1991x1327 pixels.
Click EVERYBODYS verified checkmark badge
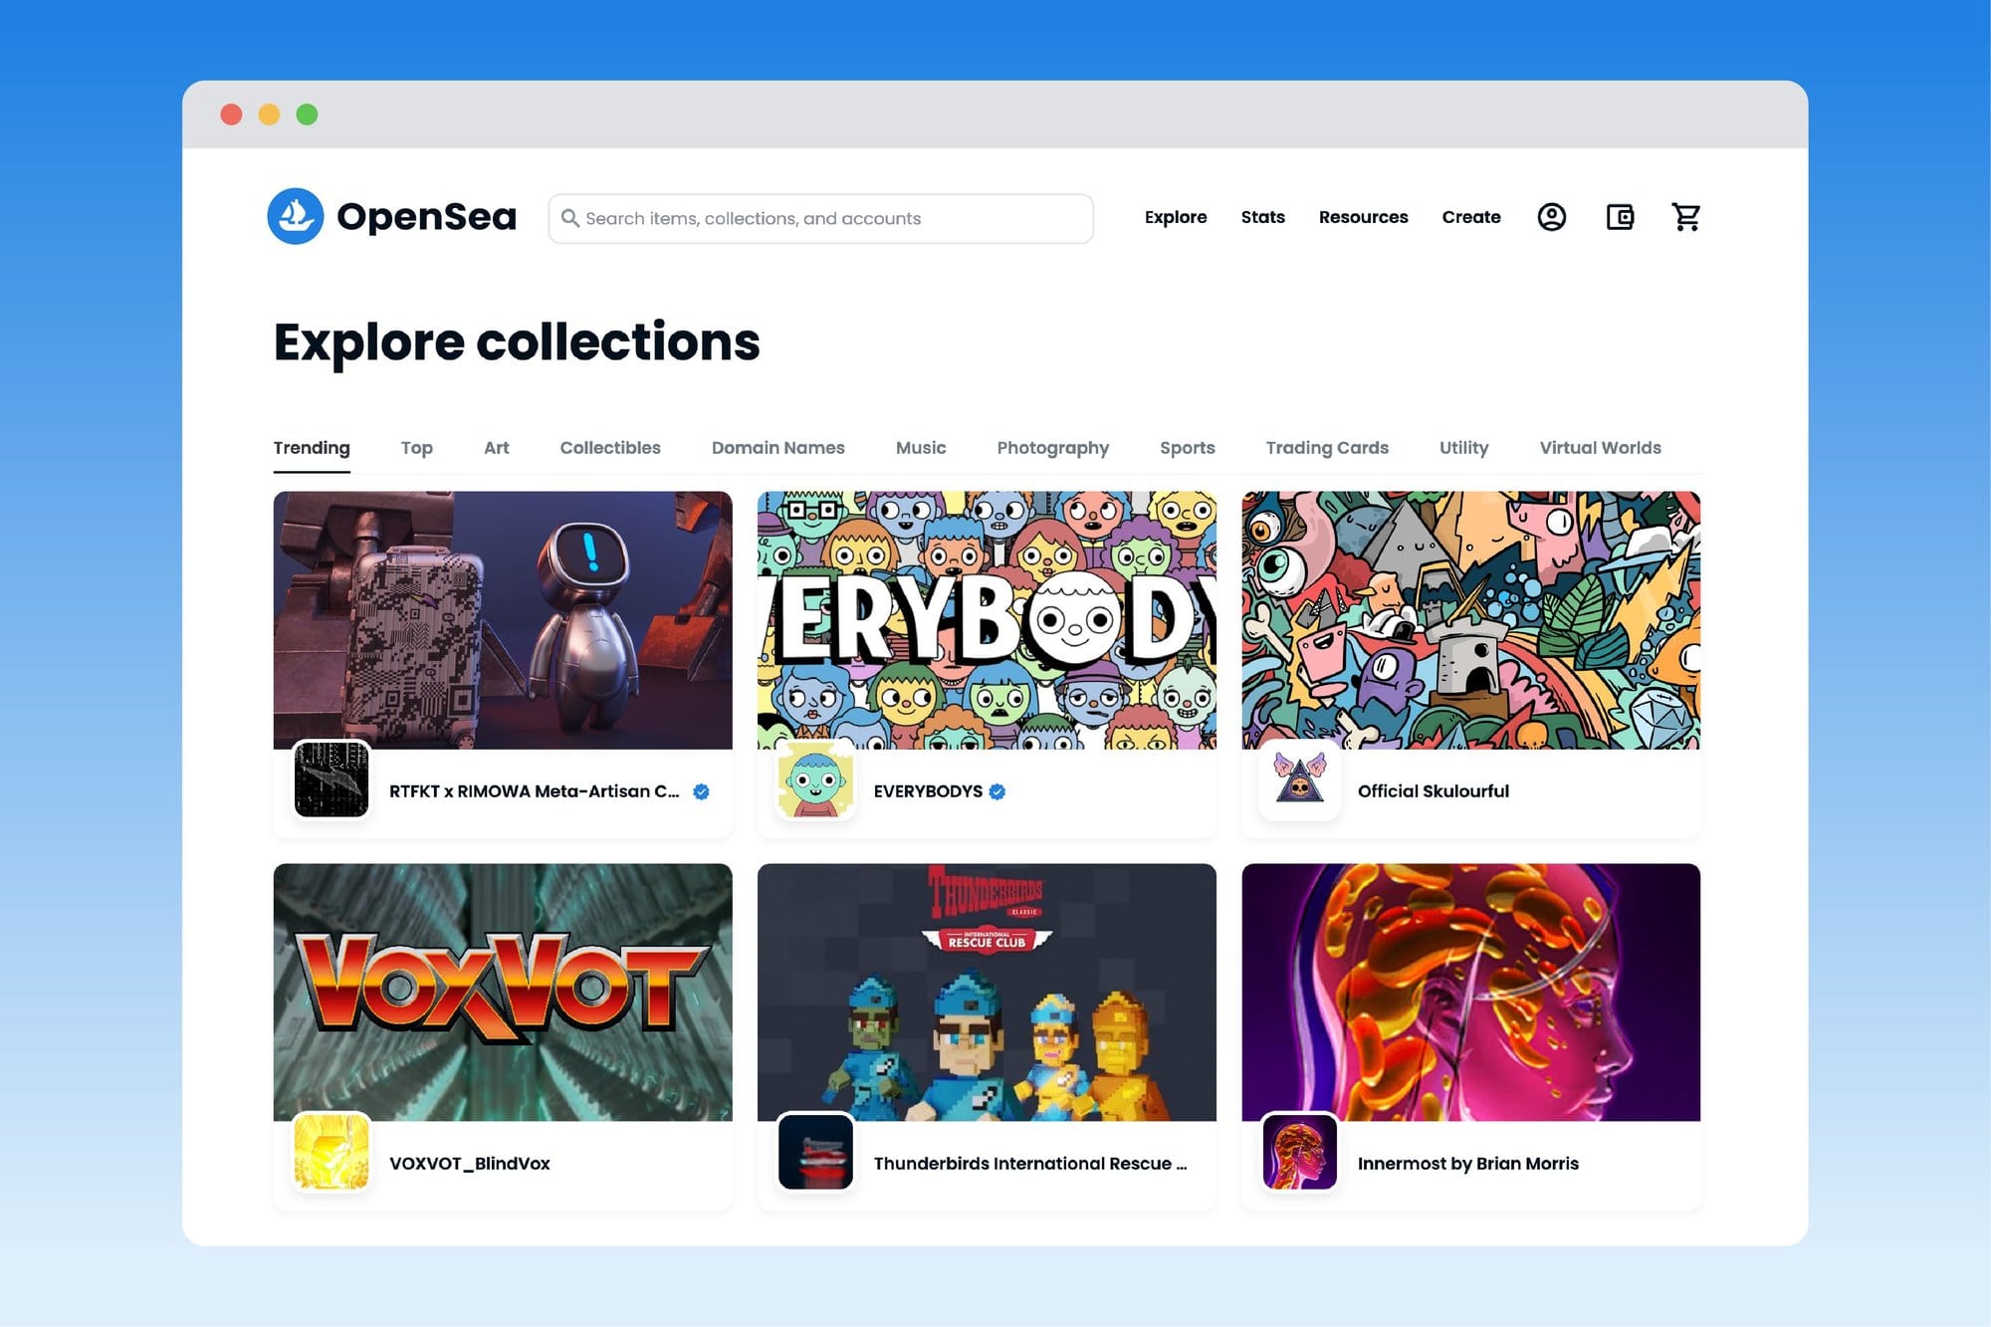(x=997, y=791)
